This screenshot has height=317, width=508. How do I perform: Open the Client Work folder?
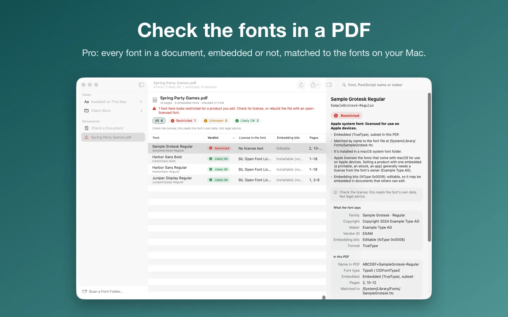[113, 111]
